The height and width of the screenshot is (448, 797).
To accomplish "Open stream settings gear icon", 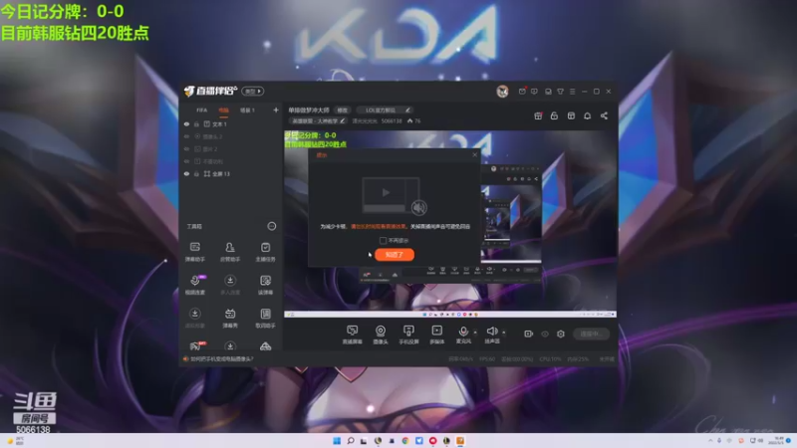I will tap(561, 334).
